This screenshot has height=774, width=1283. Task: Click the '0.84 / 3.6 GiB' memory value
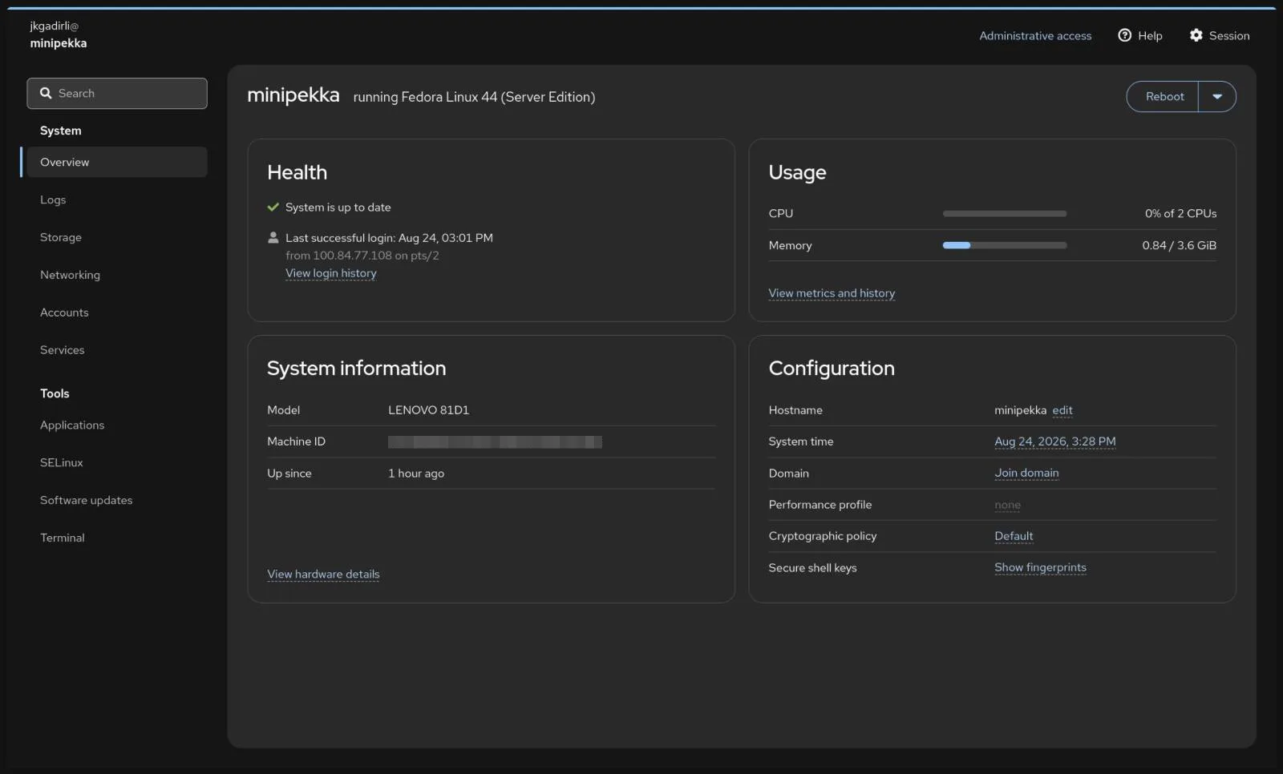(1179, 245)
